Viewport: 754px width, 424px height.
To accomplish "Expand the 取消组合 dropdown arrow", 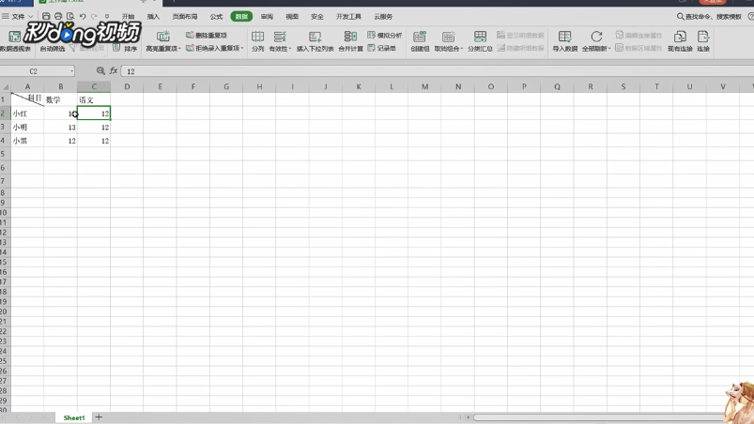I will click(x=462, y=49).
